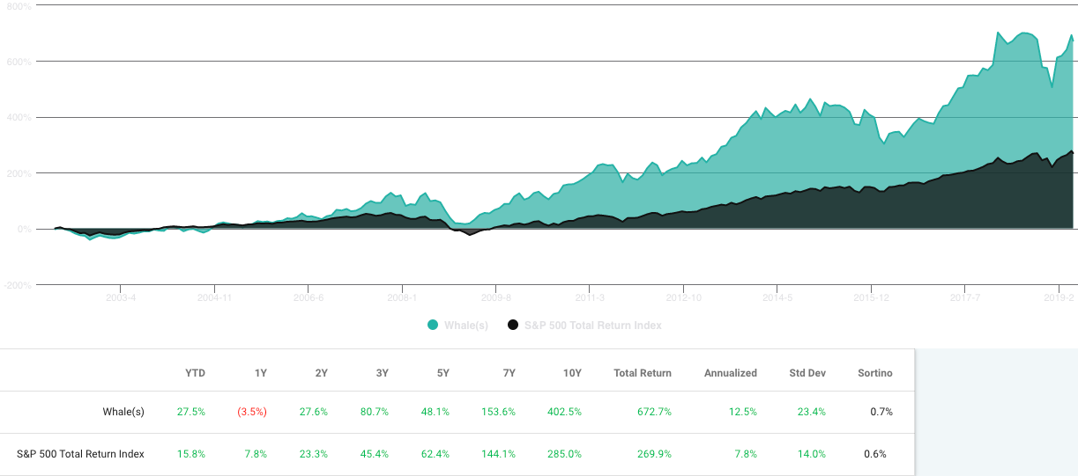The height and width of the screenshot is (476, 1078).
Task: Click the 2011-3 x-axis label
Action: point(590,297)
